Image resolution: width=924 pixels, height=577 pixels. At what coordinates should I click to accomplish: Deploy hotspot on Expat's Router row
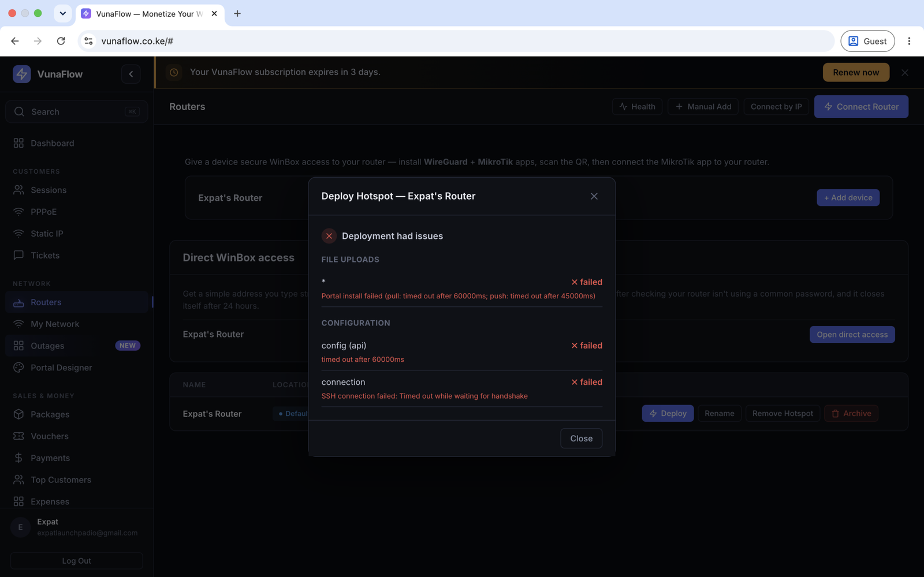(668, 414)
